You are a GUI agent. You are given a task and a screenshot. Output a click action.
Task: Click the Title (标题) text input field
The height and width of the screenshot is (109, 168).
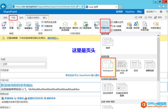pos(24,64)
